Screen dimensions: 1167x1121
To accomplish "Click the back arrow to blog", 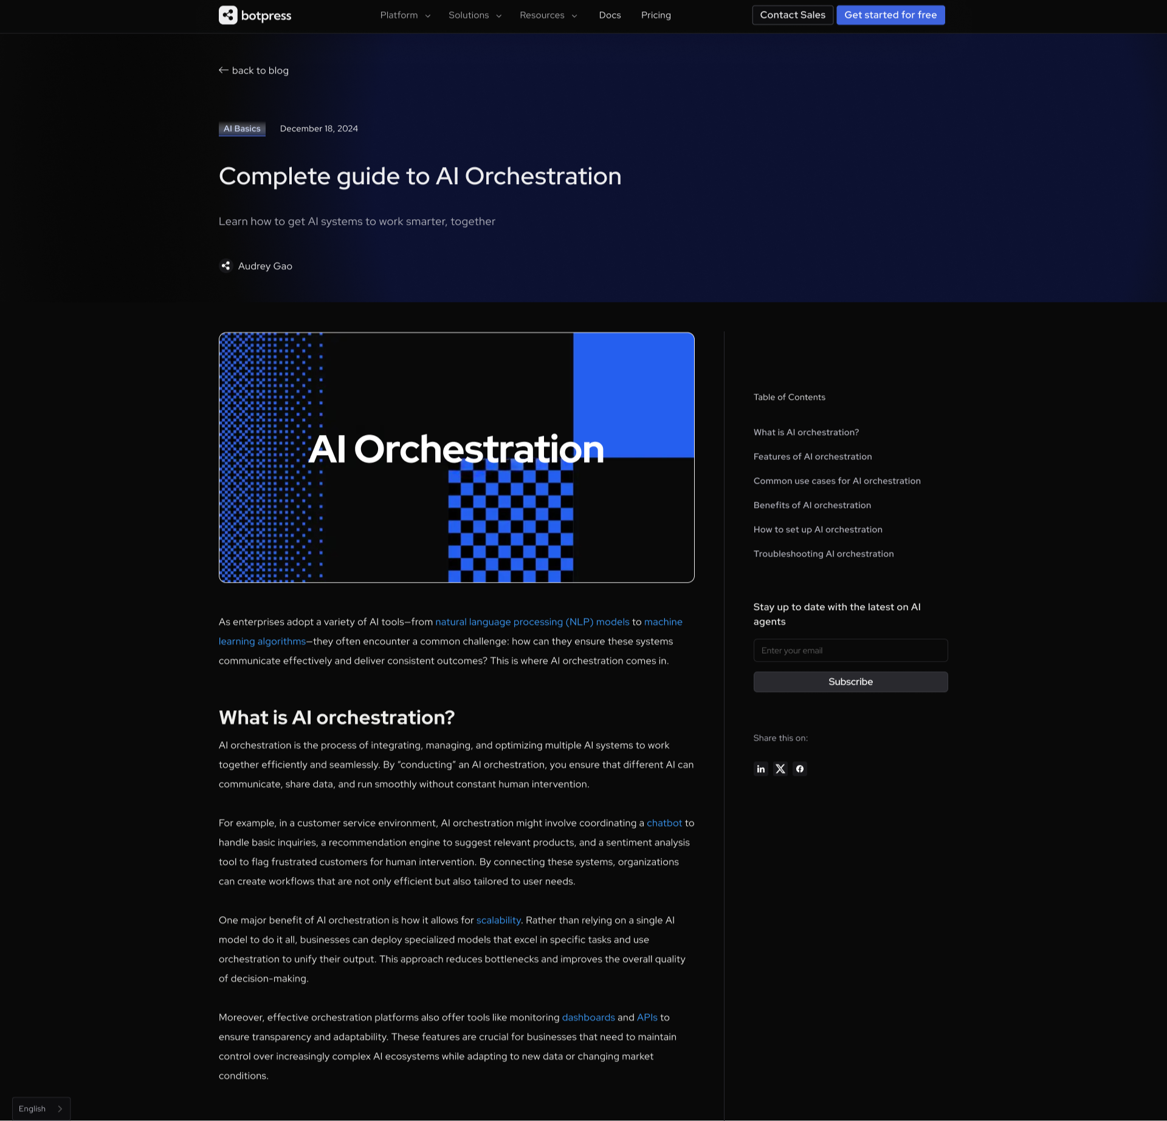I will 224,70.
